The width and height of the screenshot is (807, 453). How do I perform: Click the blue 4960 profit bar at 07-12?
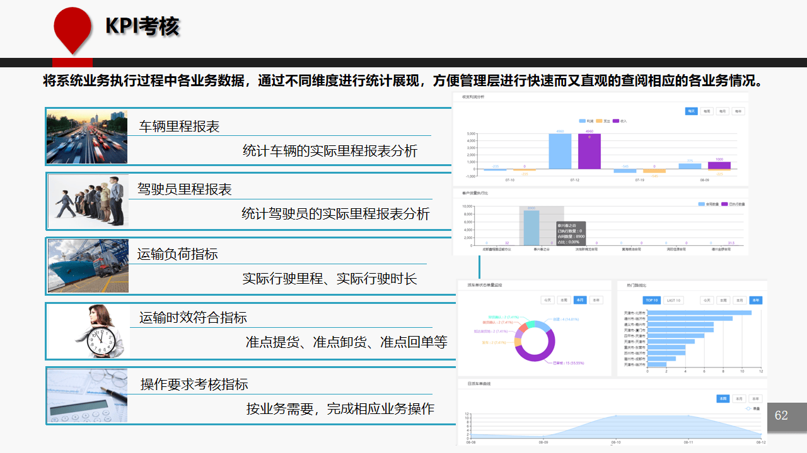560,151
